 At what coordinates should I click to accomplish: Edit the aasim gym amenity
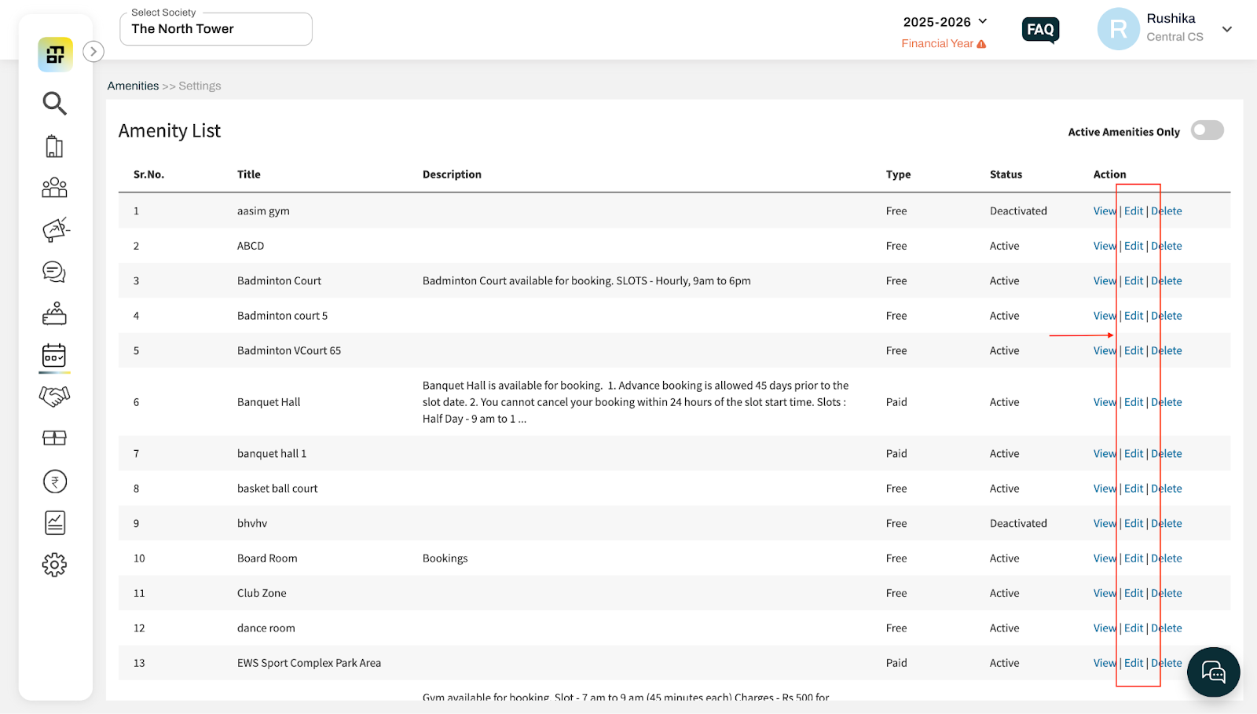pos(1134,211)
